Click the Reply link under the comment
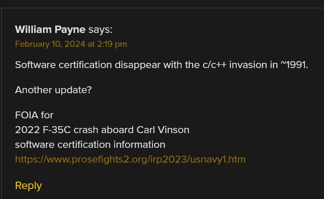The width and height of the screenshot is (324, 199). pyautogui.click(x=28, y=186)
